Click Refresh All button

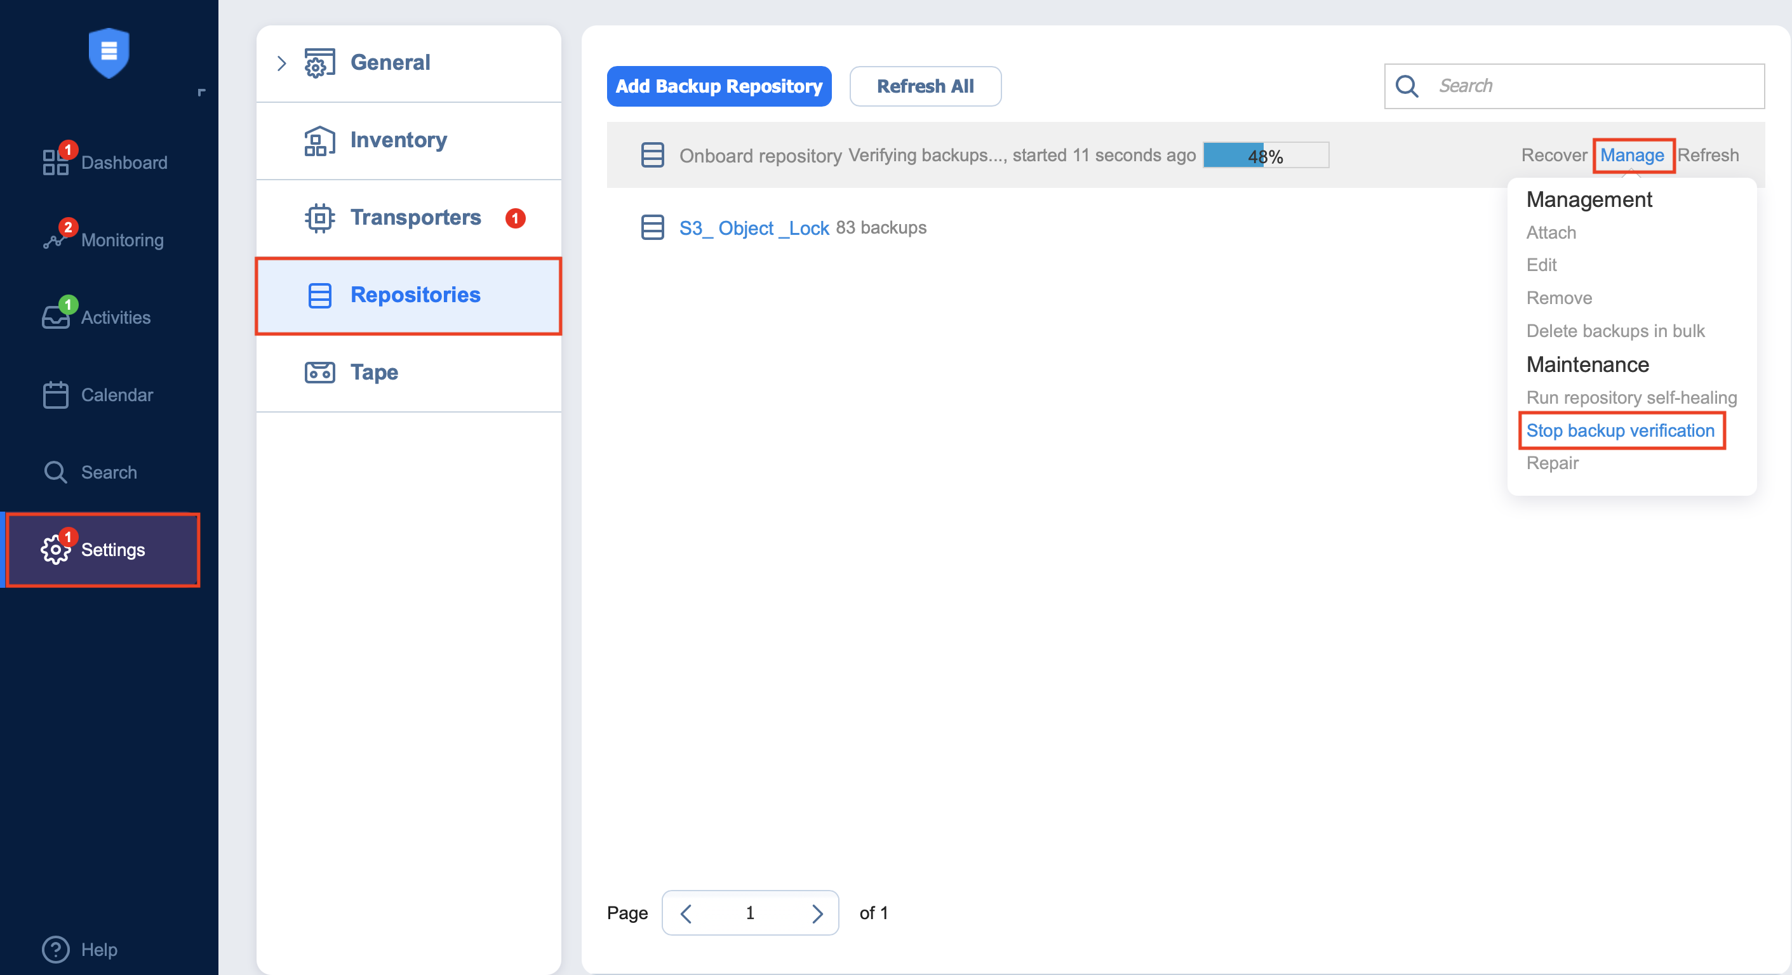925,86
